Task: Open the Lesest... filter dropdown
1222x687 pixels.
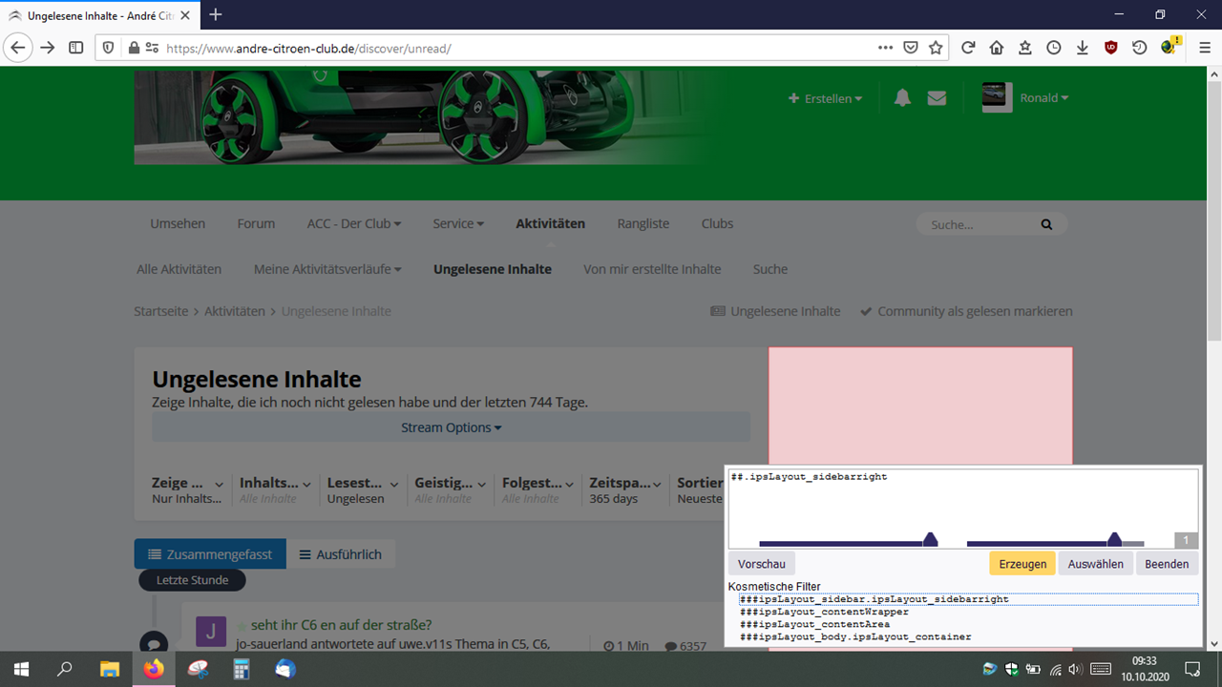Action: [x=363, y=489]
